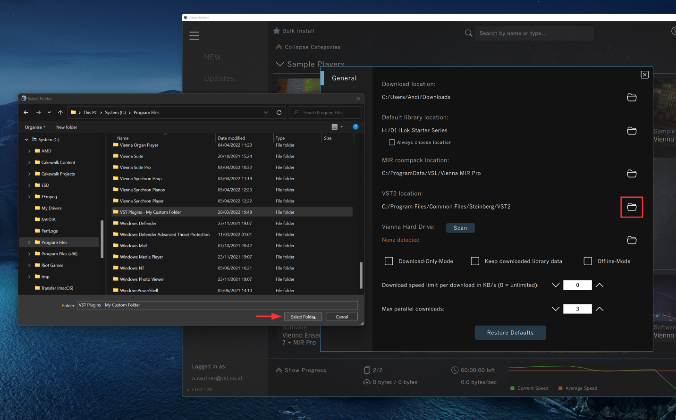Browse for Download location folder
This screenshot has height=420, width=676.
coord(632,97)
